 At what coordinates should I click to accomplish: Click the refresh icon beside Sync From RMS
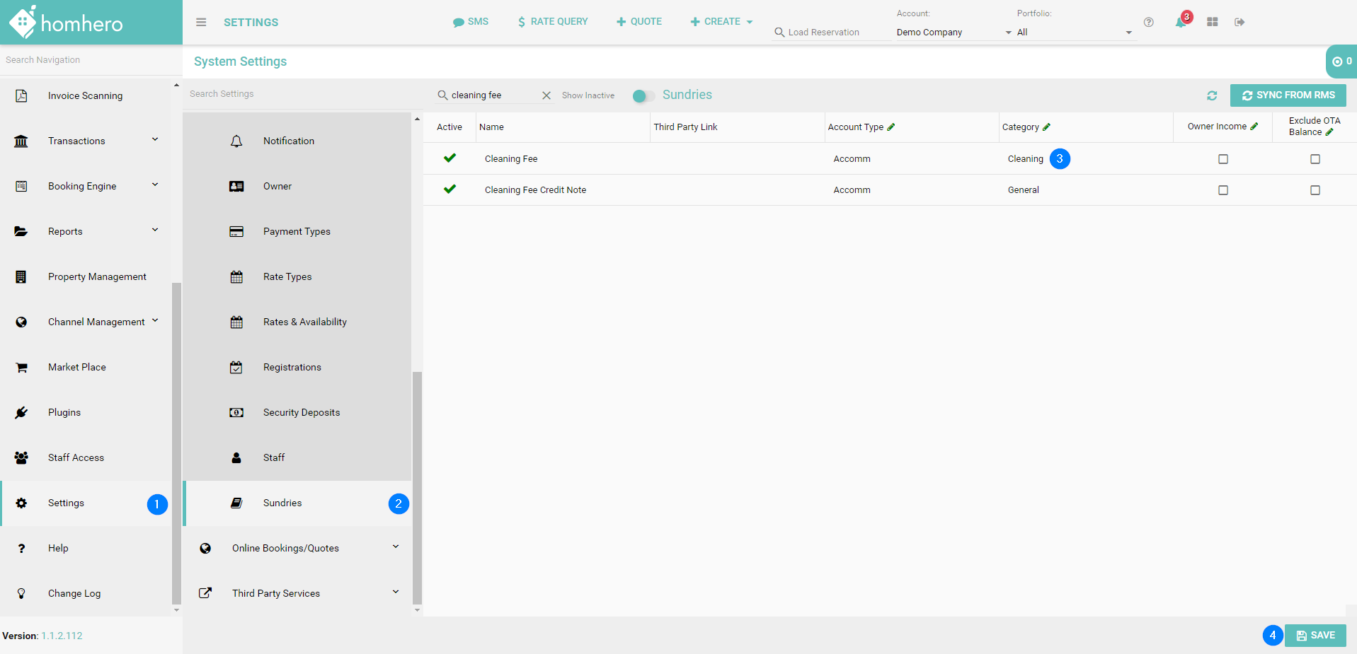pyautogui.click(x=1212, y=95)
